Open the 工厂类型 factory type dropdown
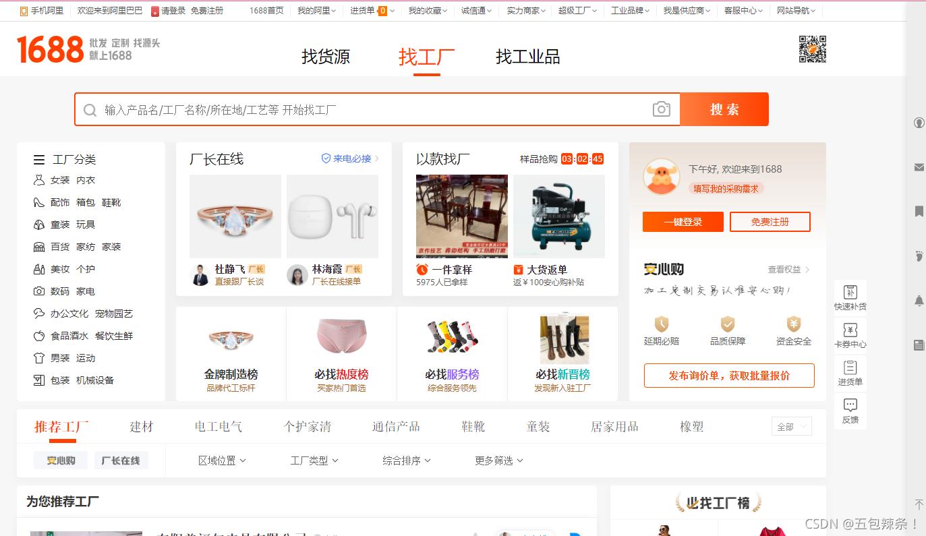926x536 pixels. (x=313, y=460)
